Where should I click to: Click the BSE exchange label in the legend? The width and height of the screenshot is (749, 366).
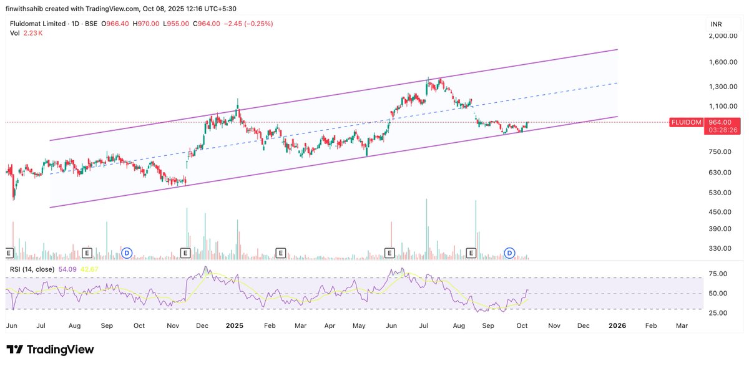click(91, 24)
